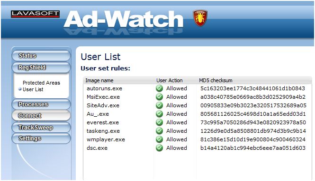Open the TrackSweep section

[41, 128]
